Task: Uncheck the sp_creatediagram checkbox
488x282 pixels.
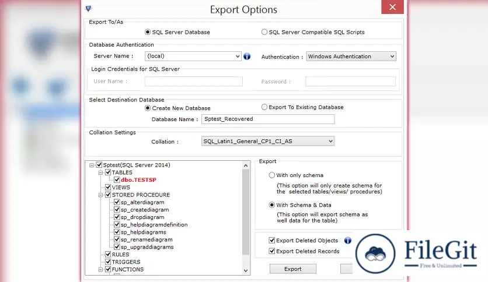Action: 117,210
